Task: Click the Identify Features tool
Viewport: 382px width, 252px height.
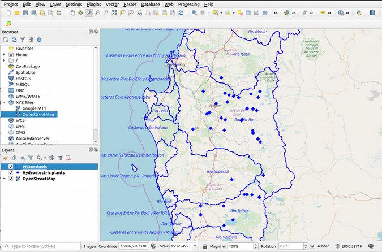Action: (x=195, y=12)
